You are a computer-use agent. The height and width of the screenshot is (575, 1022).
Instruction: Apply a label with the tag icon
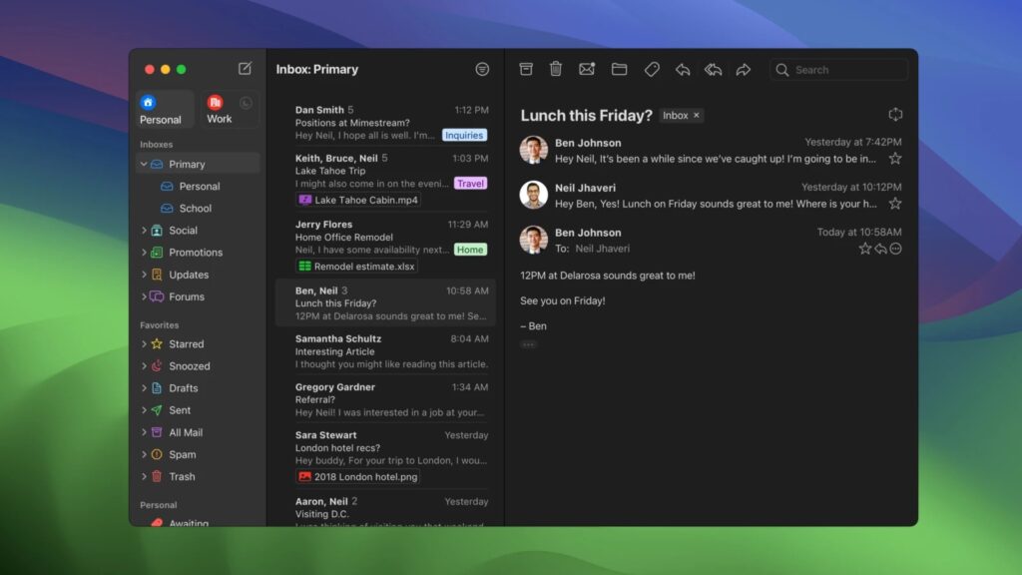pyautogui.click(x=652, y=69)
